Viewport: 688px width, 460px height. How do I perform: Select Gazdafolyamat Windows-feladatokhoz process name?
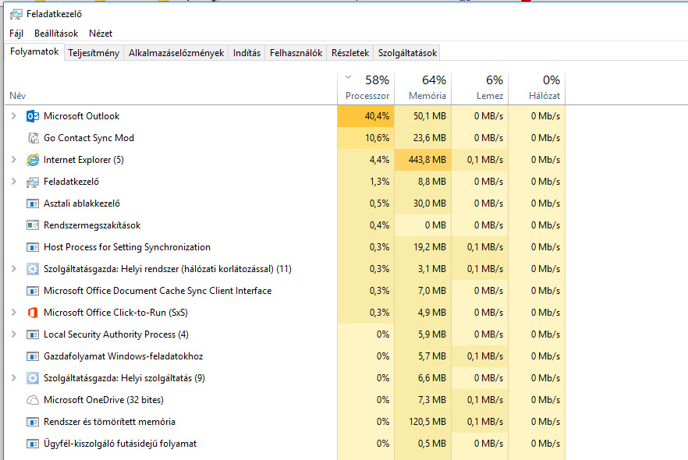[123, 356]
